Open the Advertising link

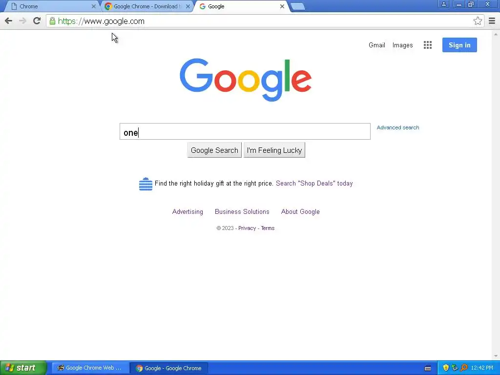tap(187, 212)
